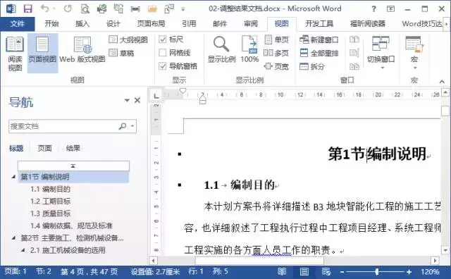Uncheck the Ruler (标尺) checkbox

pyautogui.click(x=163, y=39)
